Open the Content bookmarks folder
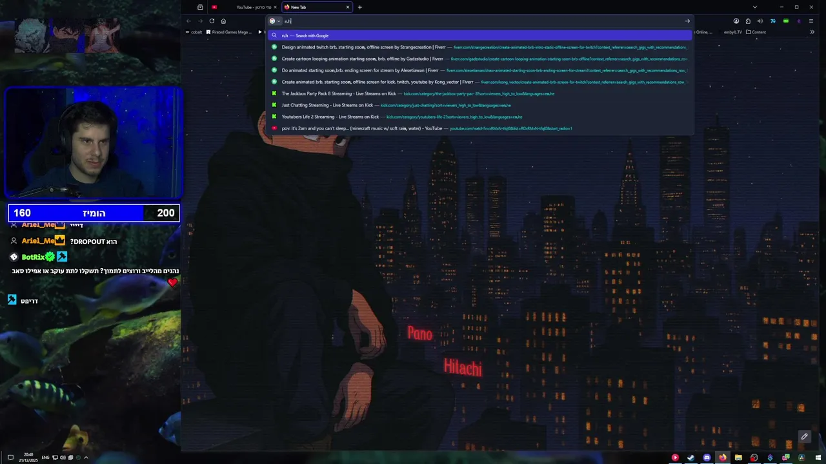This screenshot has width=826, height=464. click(756, 32)
